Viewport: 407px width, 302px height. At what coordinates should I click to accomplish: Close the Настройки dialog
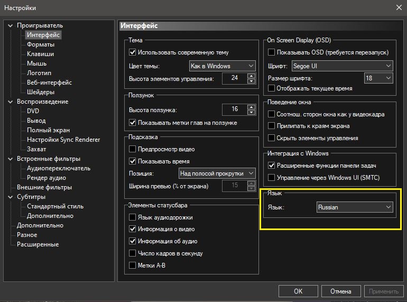pos(399,7)
